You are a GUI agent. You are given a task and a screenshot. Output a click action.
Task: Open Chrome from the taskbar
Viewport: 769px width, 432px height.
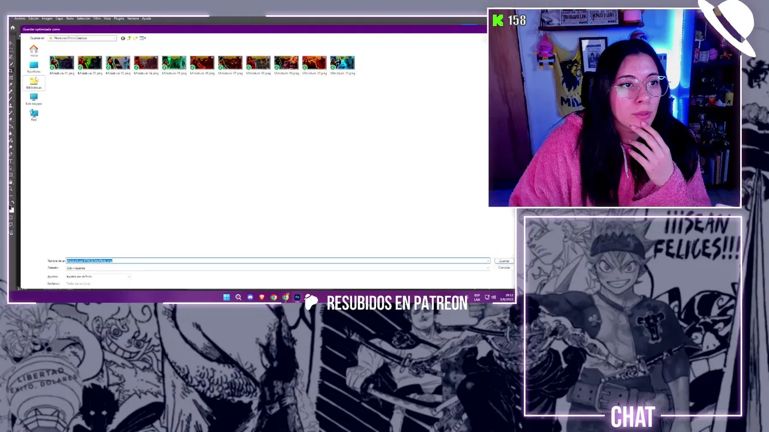point(273,297)
